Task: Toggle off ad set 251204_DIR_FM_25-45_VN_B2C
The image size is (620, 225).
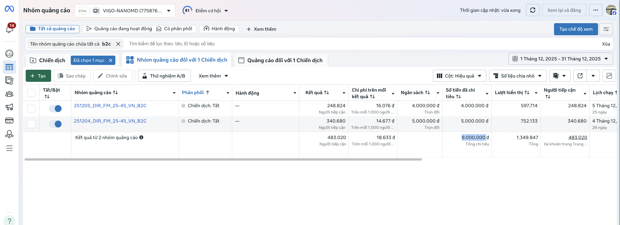Action: pyautogui.click(x=55, y=124)
